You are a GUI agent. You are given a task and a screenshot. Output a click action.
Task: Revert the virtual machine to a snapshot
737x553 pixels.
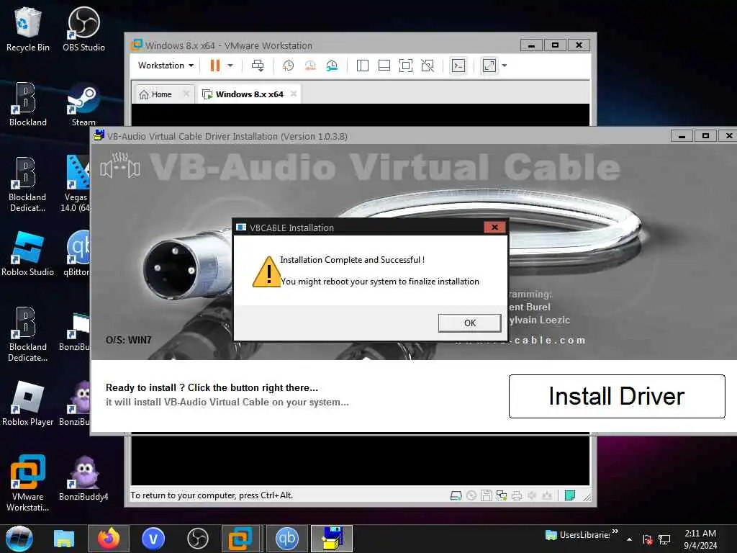click(310, 66)
